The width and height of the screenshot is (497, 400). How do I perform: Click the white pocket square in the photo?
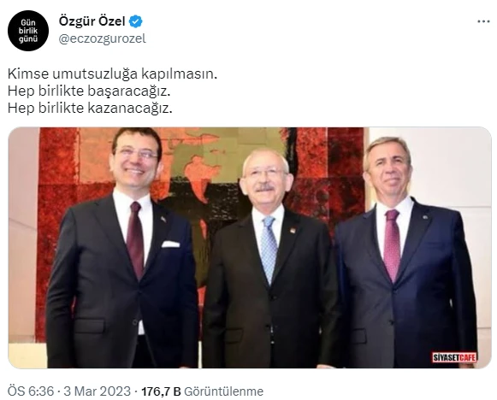click(170, 244)
